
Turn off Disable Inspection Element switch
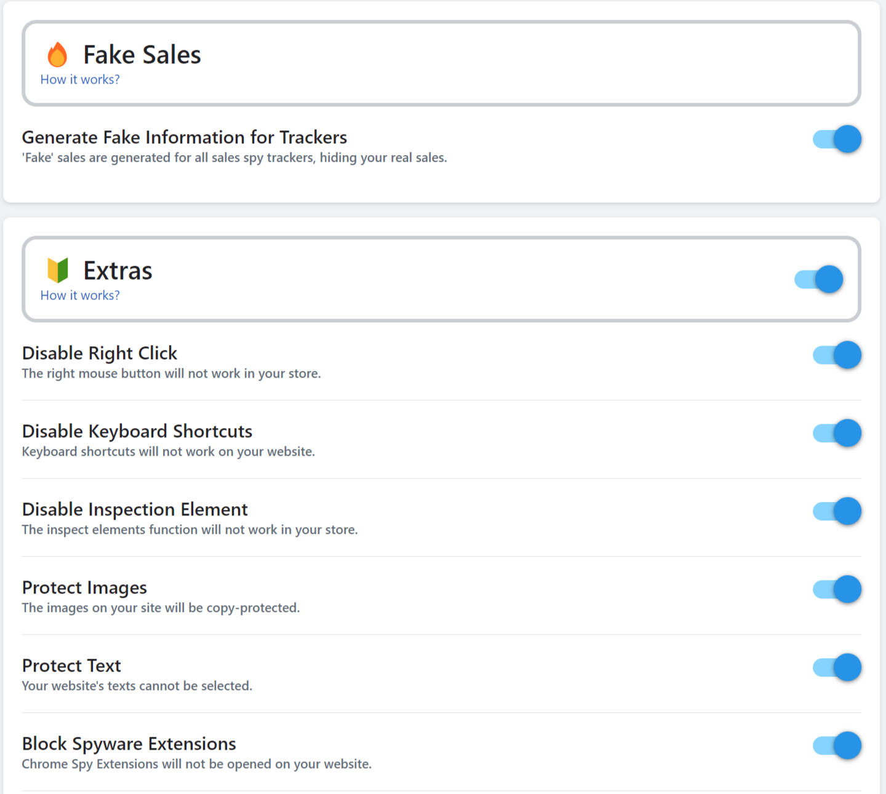click(837, 511)
